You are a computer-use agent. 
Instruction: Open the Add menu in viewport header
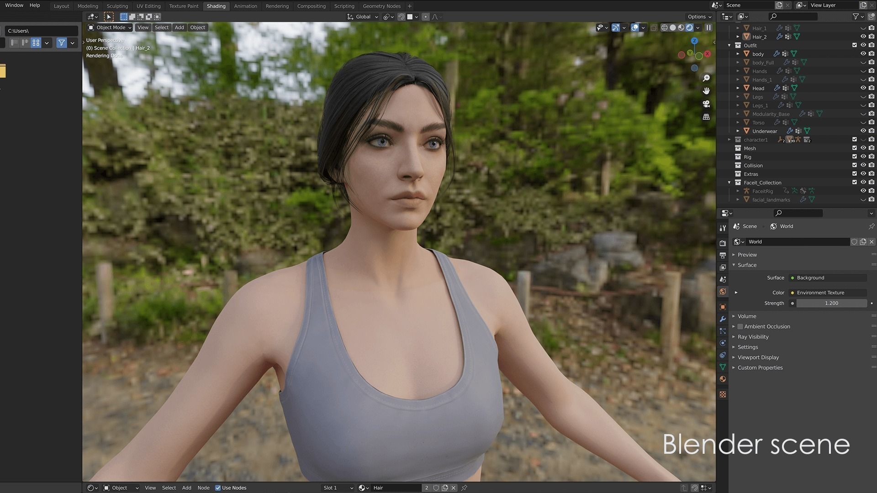coord(179,27)
